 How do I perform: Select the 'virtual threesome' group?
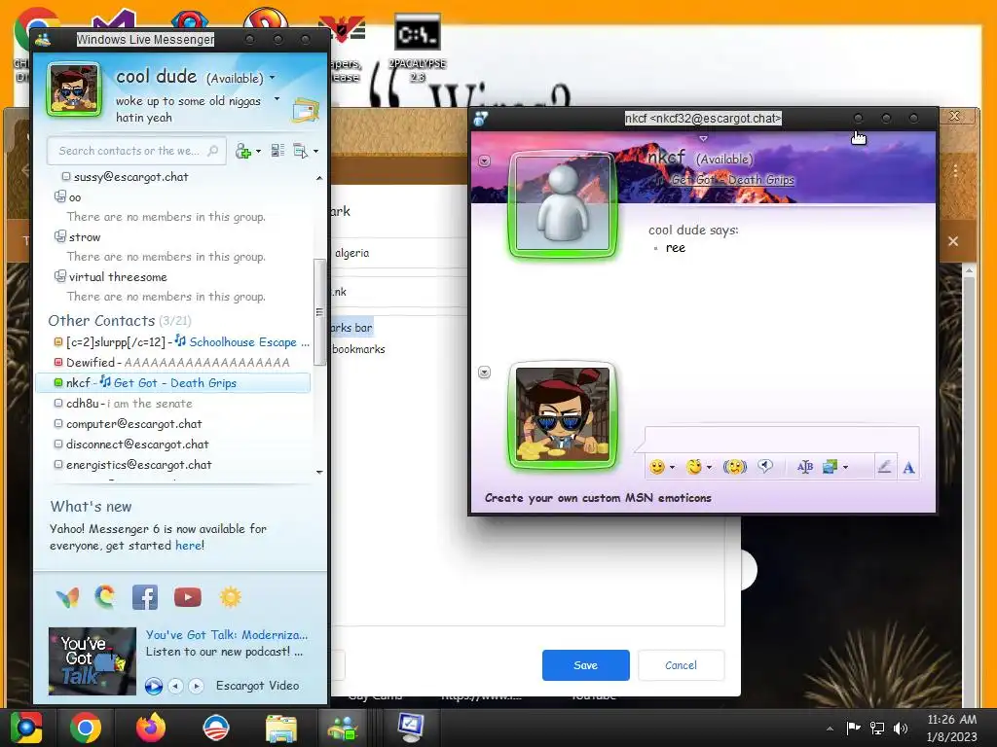[x=111, y=277]
